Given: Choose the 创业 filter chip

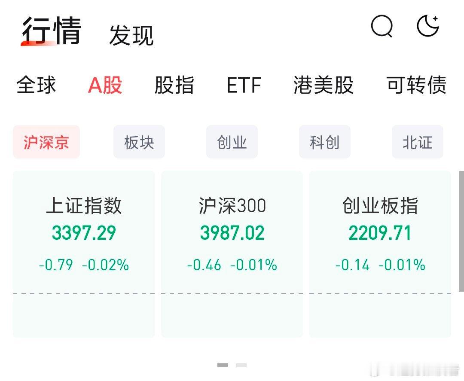Looking at the screenshot, I should pos(232,142).
